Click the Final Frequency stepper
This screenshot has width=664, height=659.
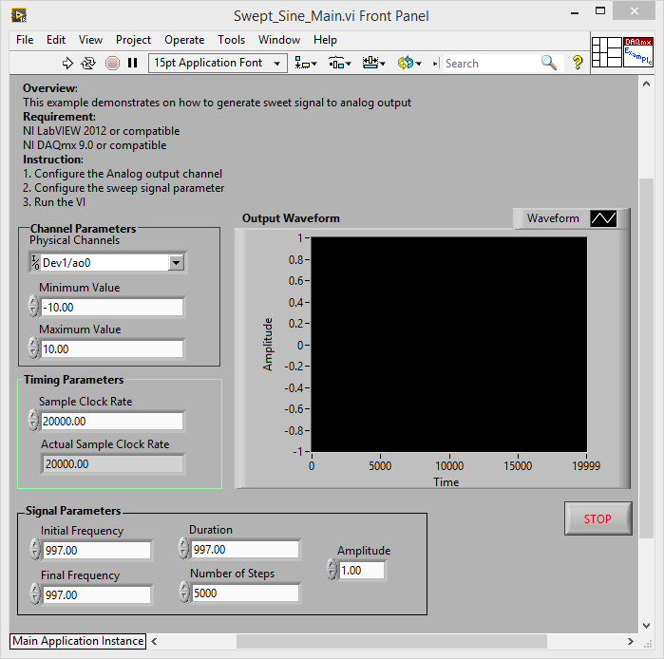point(35,593)
